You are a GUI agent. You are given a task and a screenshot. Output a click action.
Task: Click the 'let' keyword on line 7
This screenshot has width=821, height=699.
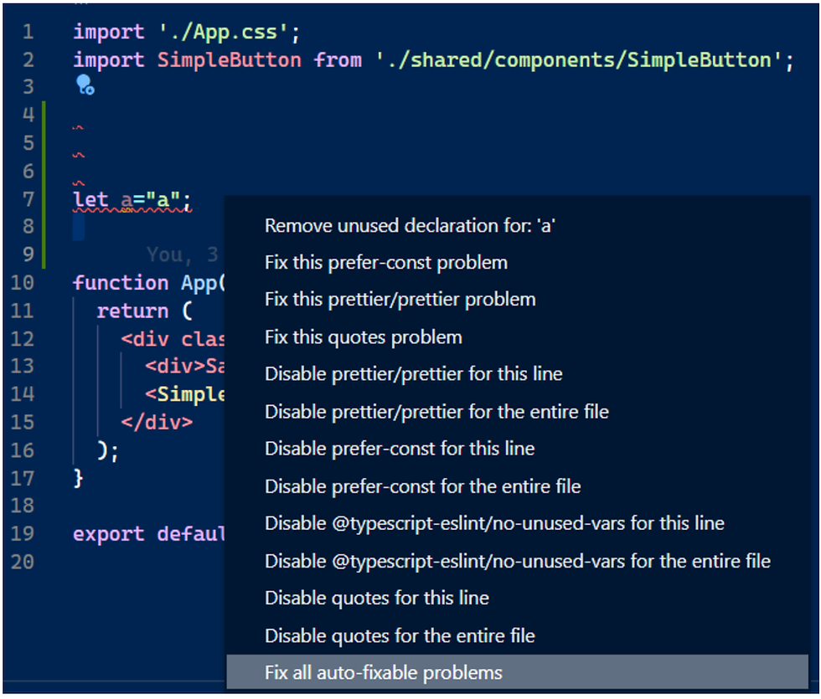(x=90, y=199)
